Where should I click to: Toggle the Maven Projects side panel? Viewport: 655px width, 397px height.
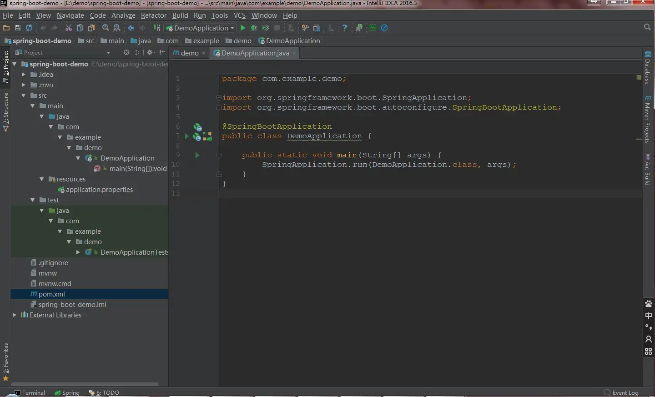[x=648, y=120]
